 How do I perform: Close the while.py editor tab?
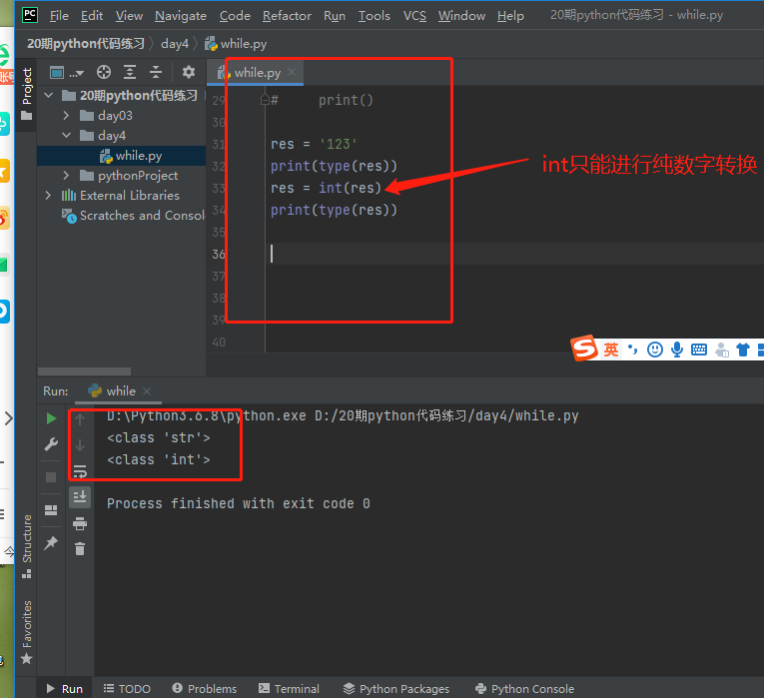[x=292, y=72]
